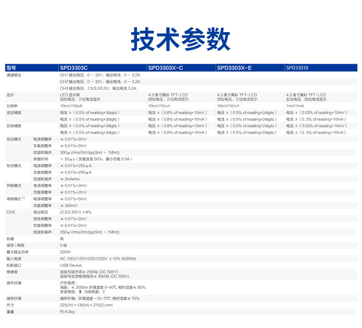Select the 恢复时间 label
Screen dimensions: 362x328
tap(41, 159)
